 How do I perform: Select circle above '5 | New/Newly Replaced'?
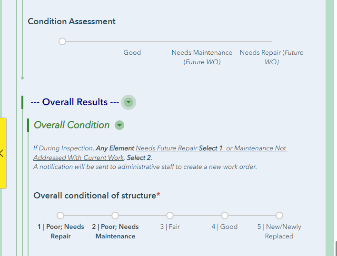279,216
